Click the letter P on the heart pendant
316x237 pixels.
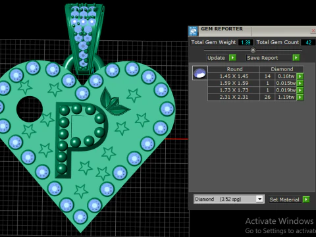pos(82,140)
